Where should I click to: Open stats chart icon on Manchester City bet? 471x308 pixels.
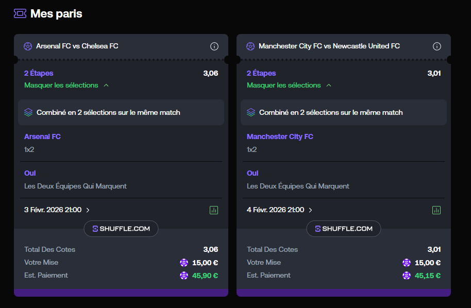(436, 210)
